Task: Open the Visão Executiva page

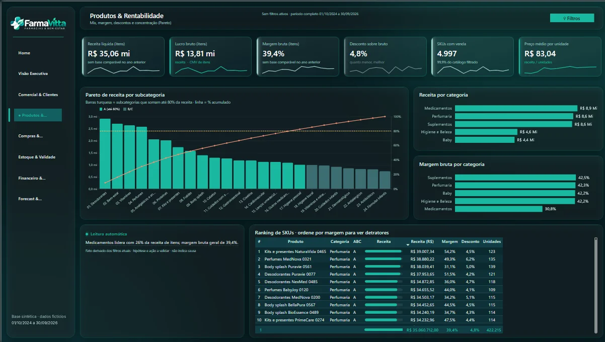Action: coord(33,73)
